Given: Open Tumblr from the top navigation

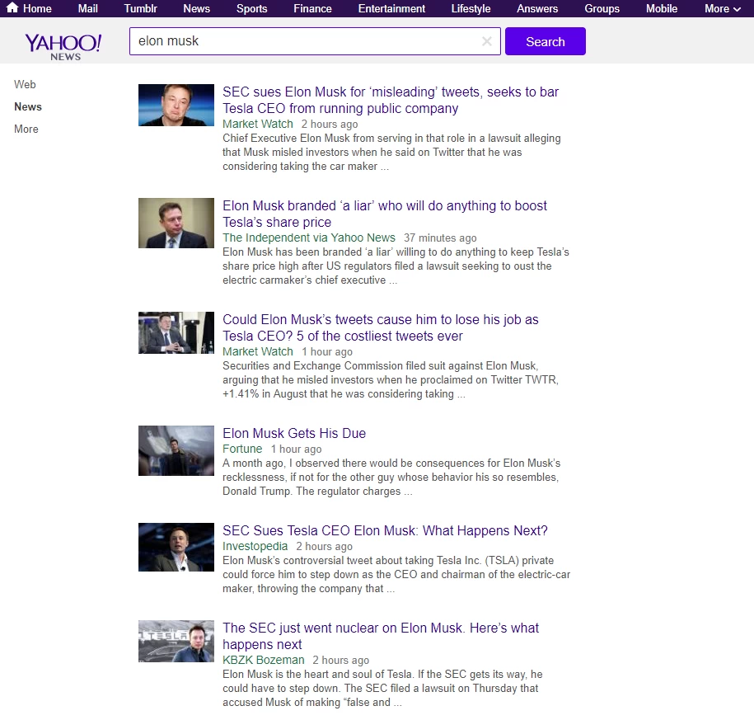Looking at the screenshot, I should 140,9.
